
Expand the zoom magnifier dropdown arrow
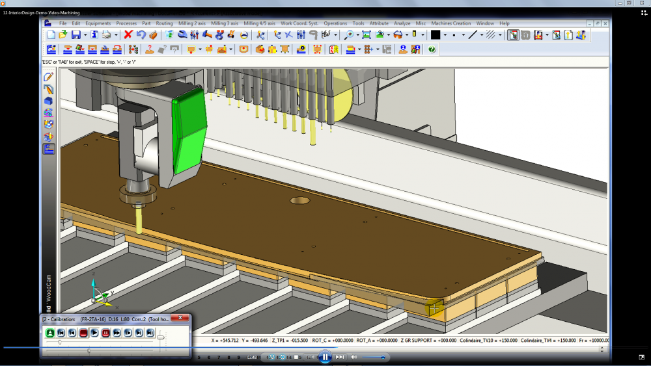tap(357, 35)
